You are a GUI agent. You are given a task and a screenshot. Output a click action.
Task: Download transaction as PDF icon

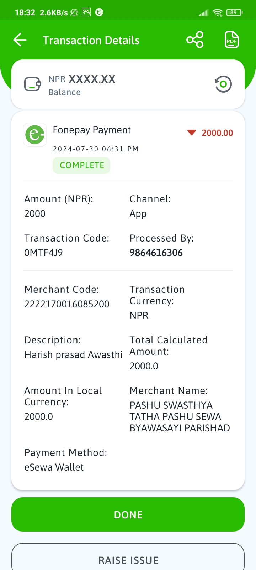click(x=232, y=40)
